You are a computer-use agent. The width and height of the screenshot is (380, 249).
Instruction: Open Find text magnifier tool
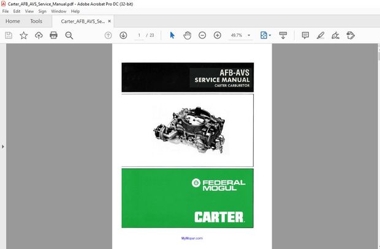tap(69, 35)
